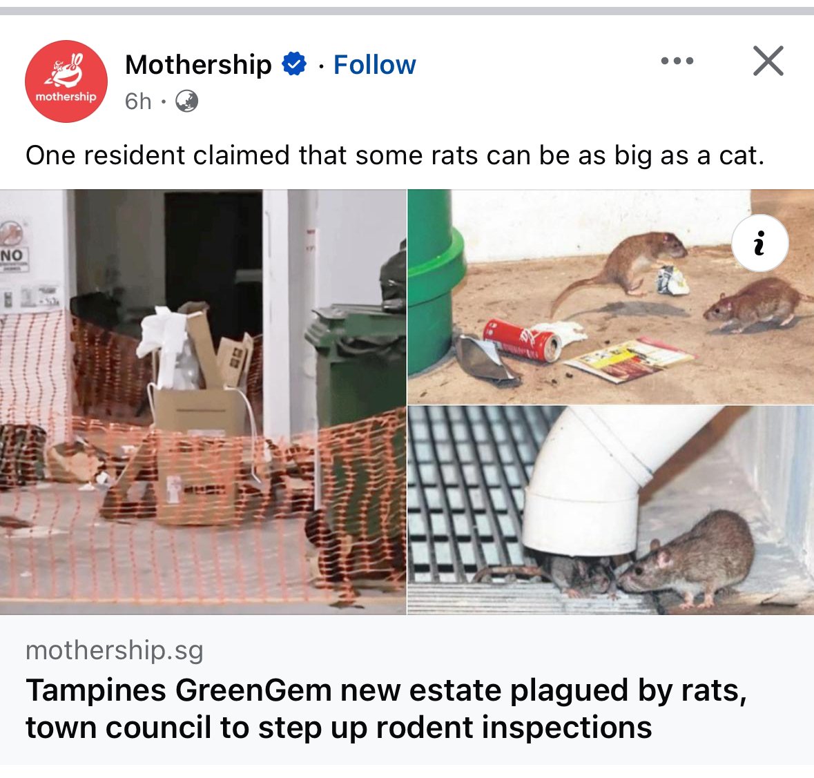Click the 6h post timestamp
Image resolution: width=814 pixels, height=778 pixels.
point(138,101)
